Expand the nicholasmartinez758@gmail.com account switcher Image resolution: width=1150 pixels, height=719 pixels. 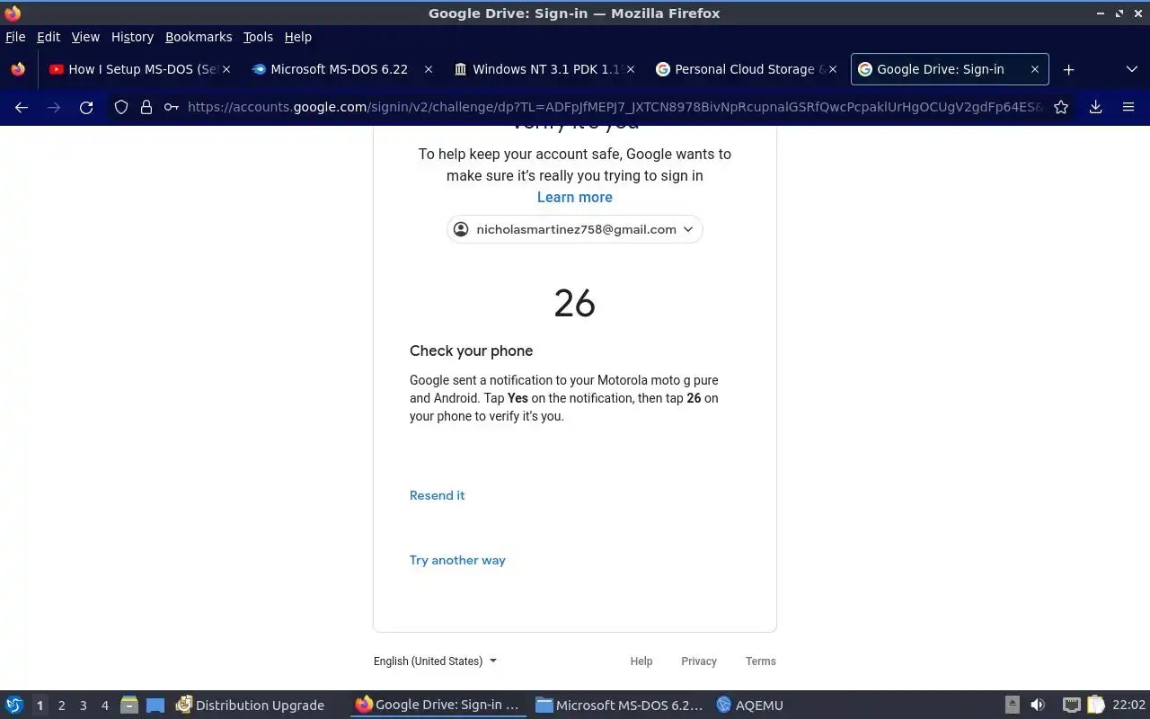[575, 229]
